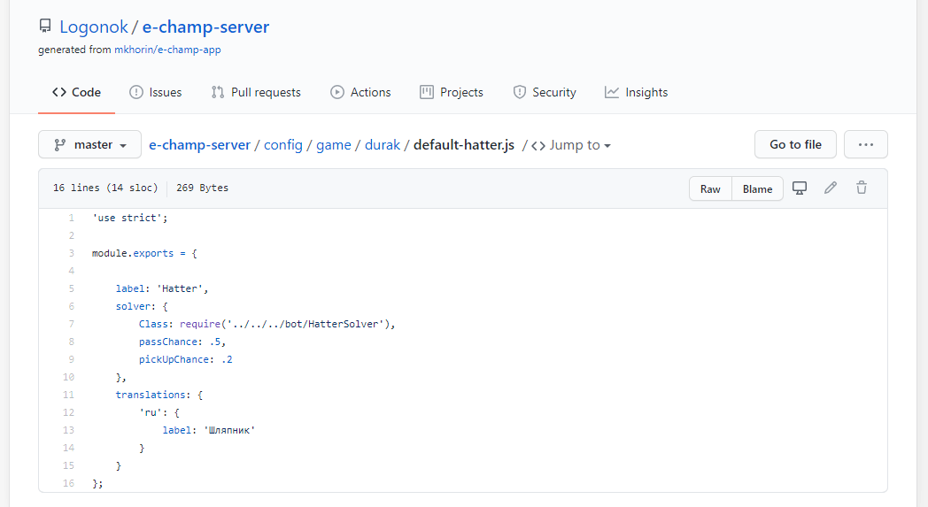Click the 16 lines (14 sloc) text
Screen dimensions: 928x507
[105, 188]
